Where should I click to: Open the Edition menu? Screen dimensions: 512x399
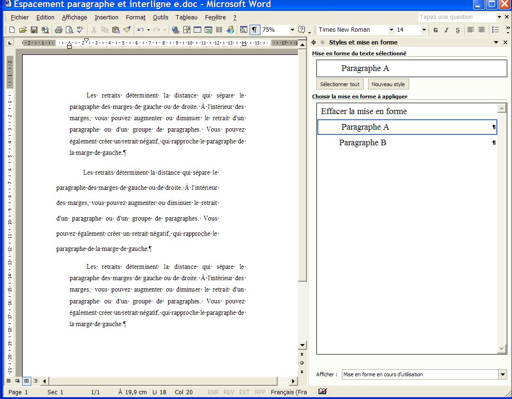coord(45,18)
